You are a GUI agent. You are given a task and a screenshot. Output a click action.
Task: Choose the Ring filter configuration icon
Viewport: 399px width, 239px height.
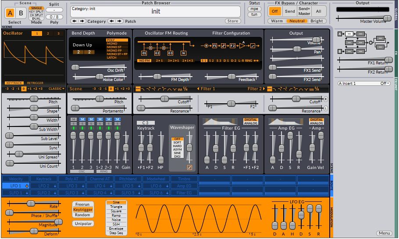(249, 60)
